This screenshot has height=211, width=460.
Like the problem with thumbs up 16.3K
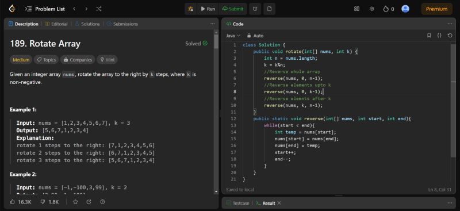[x=21, y=202]
